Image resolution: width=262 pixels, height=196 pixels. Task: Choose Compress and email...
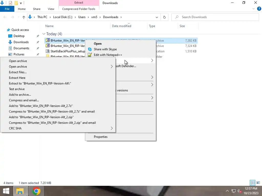click(24, 100)
